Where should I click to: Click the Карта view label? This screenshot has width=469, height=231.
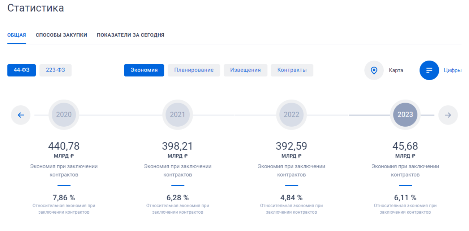[x=396, y=70]
